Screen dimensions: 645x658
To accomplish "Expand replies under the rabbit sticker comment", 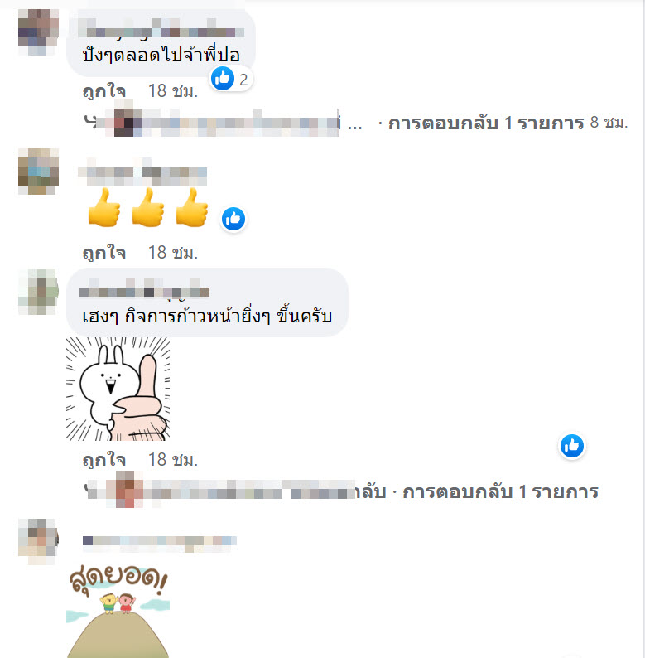I will click(x=500, y=491).
